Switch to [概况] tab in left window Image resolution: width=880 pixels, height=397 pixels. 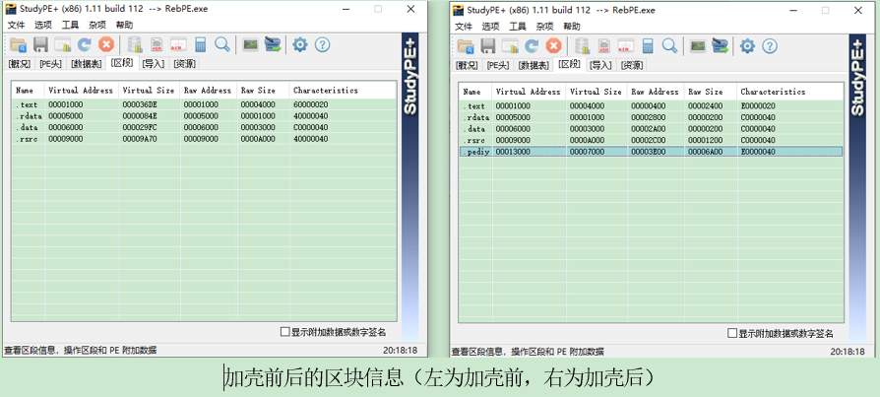pyautogui.click(x=20, y=63)
